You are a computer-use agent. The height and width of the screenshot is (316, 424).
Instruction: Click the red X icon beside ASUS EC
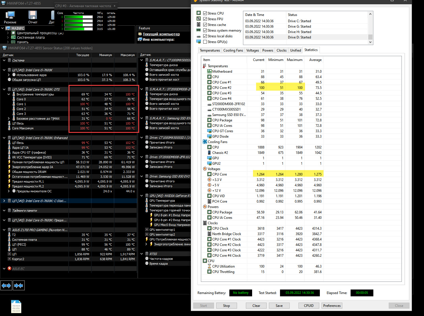pos(9,268)
